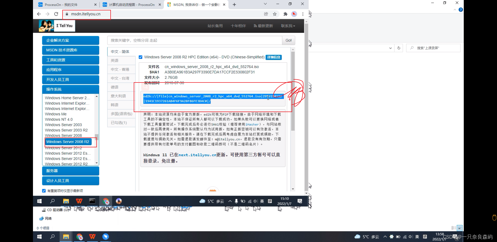Open the command prompt taskbar icon
497x242 pixels.
pyautogui.click(x=92, y=201)
